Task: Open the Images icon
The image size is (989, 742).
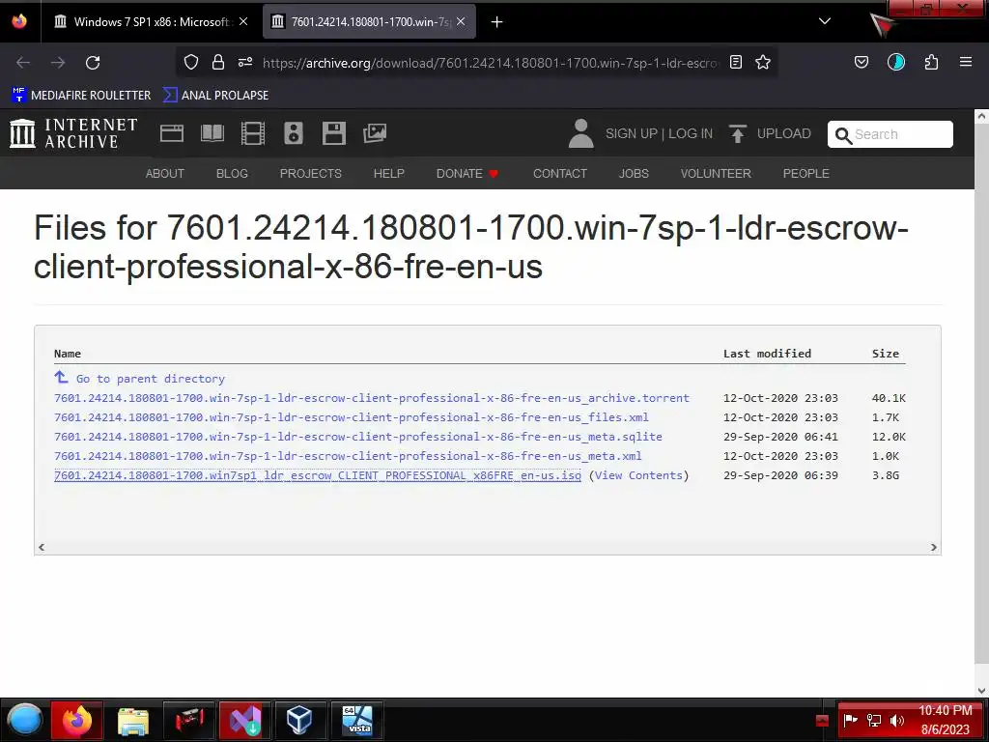Action: click(375, 133)
